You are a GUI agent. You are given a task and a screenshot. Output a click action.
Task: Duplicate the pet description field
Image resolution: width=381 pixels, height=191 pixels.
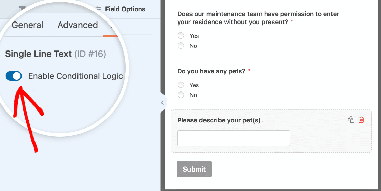pyautogui.click(x=351, y=120)
